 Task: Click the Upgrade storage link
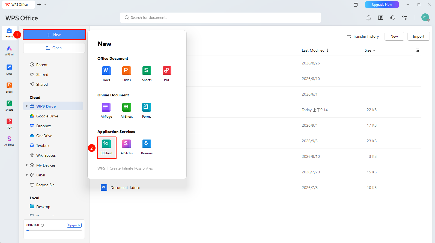[74, 225]
